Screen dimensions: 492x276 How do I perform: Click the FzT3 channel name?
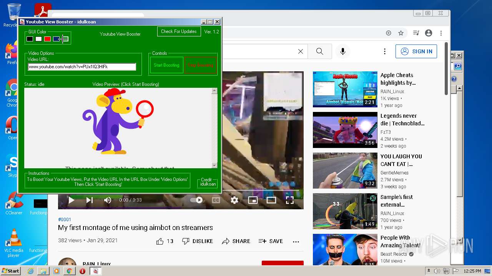point(386,132)
